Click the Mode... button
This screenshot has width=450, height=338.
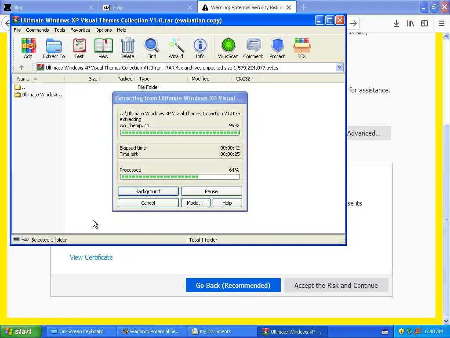click(196, 203)
